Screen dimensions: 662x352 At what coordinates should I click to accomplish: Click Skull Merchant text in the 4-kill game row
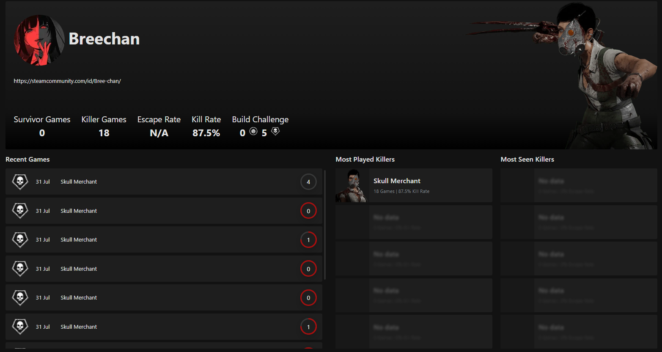click(x=79, y=181)
